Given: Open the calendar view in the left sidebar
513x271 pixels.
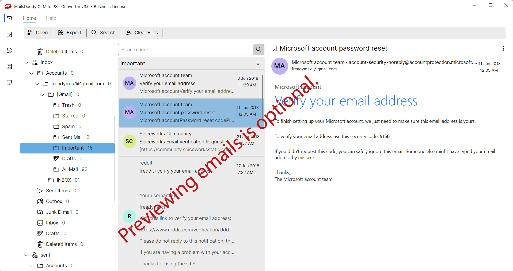Looking at the screenshot, I should (9, 34).
